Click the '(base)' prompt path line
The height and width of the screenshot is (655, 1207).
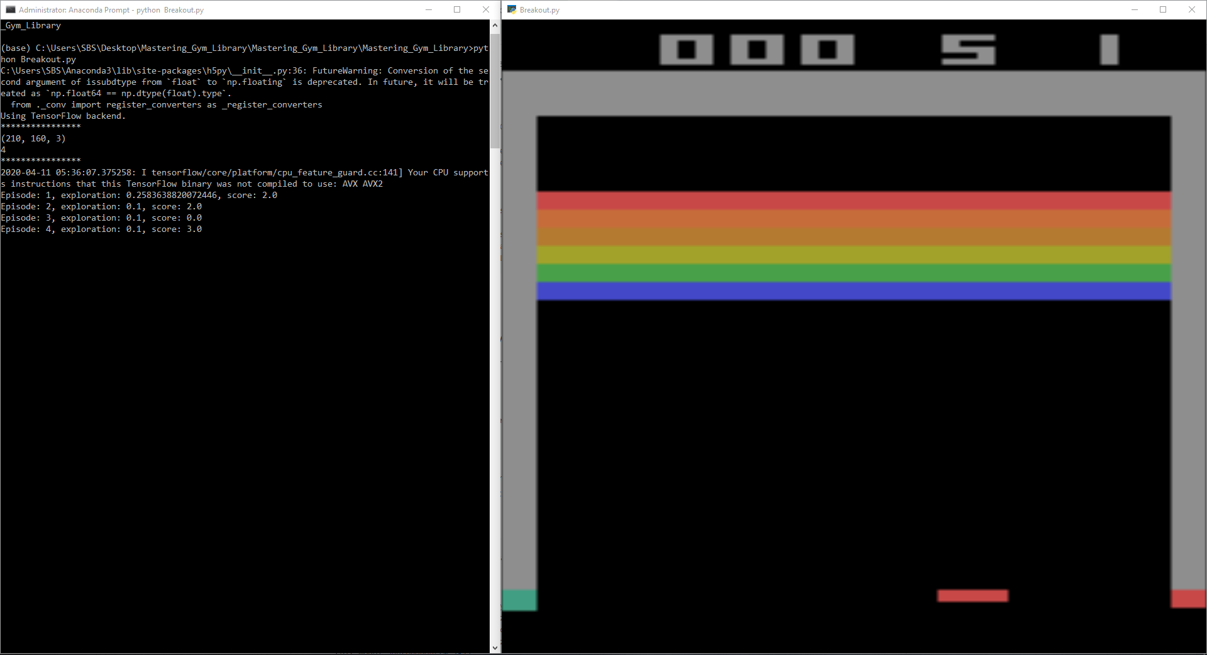[244, 48]
